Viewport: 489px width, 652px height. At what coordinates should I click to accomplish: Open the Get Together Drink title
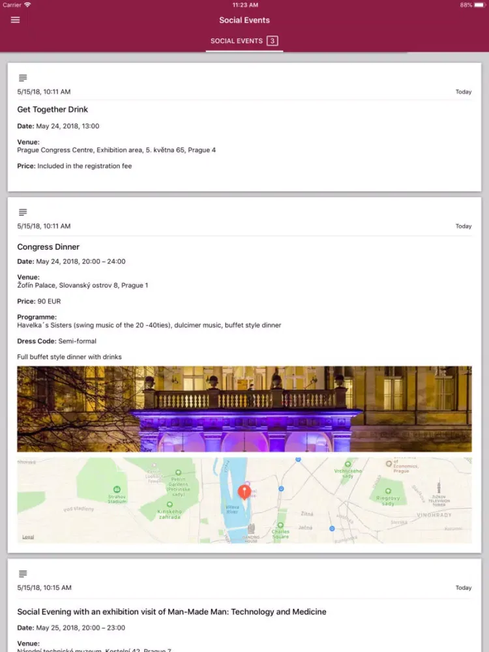pos(52,110)
